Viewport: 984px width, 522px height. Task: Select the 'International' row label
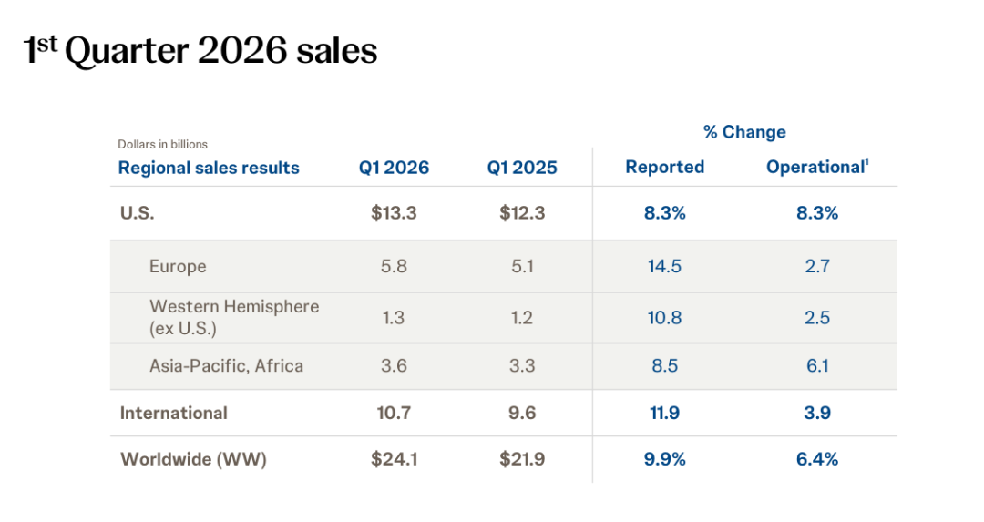[x=173, y=413]
